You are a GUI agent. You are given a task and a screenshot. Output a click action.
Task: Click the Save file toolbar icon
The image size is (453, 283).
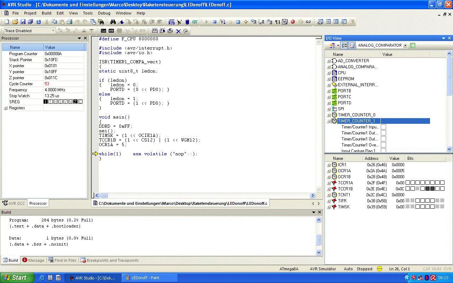[23, 22]
